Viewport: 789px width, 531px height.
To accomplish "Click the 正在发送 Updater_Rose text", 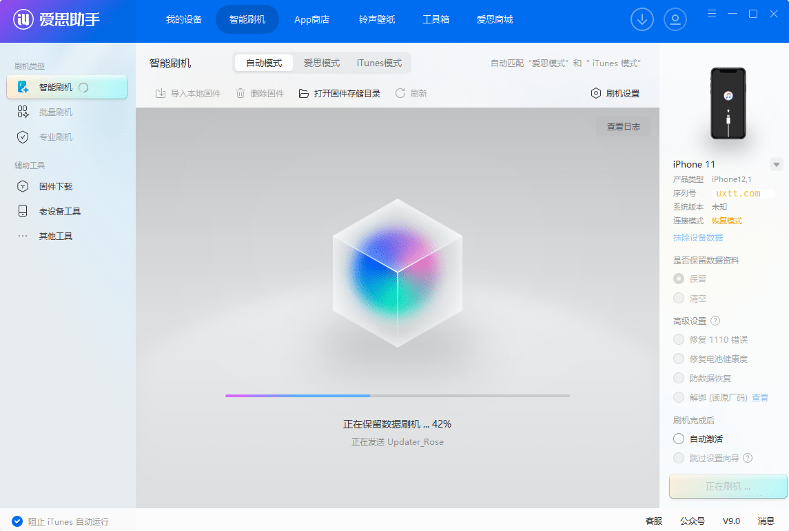I will click(397, 442).
